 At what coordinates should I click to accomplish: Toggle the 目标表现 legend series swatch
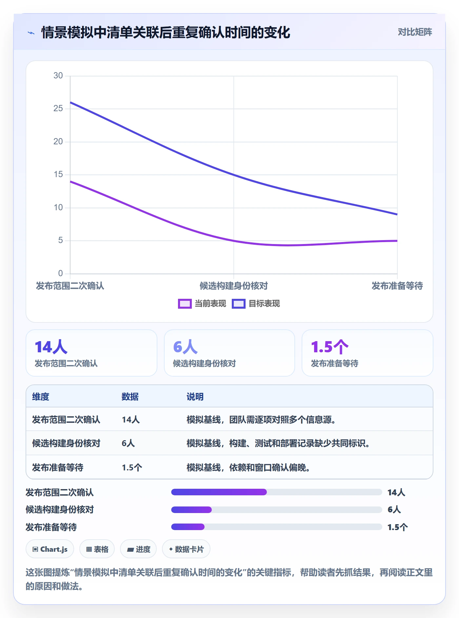238,304
